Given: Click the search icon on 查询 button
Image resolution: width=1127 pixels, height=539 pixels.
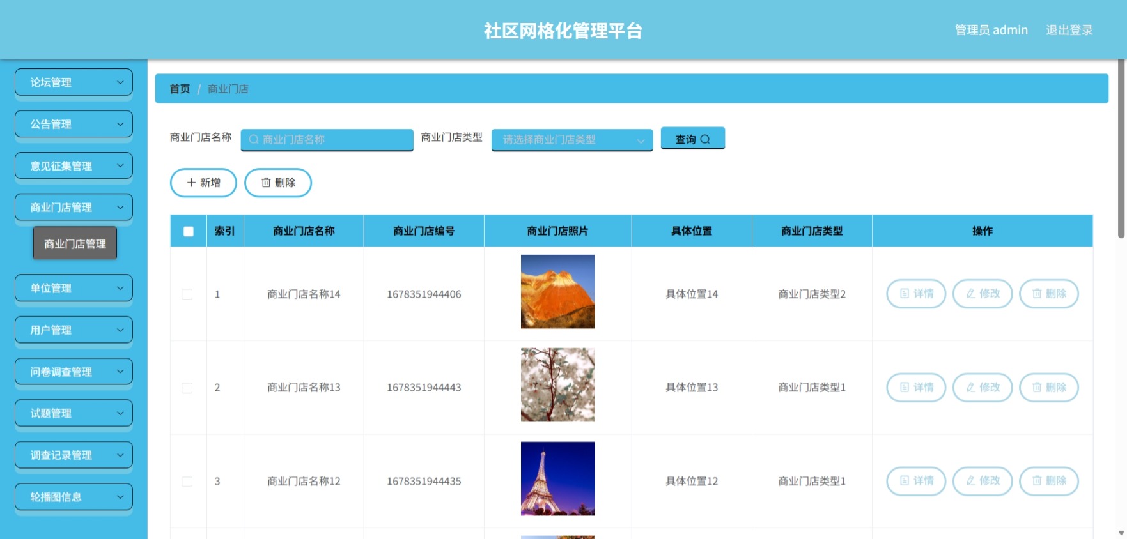Looking at the screenshot, I should pyautogui.click(x=705, y=139).
